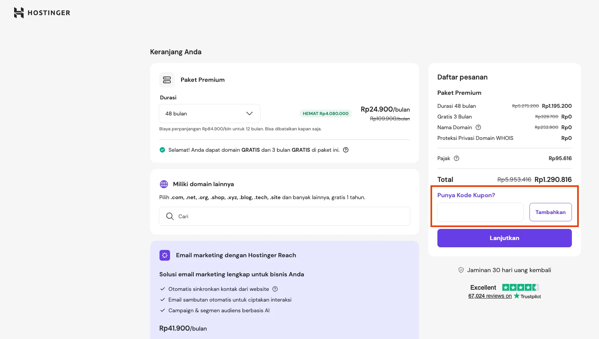
Task: Click Campaign & segmen audiens berbasis AI
Action: (x=219, y=310)
